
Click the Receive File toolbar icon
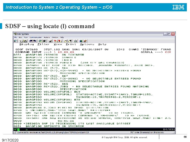[x=35, y=41]
